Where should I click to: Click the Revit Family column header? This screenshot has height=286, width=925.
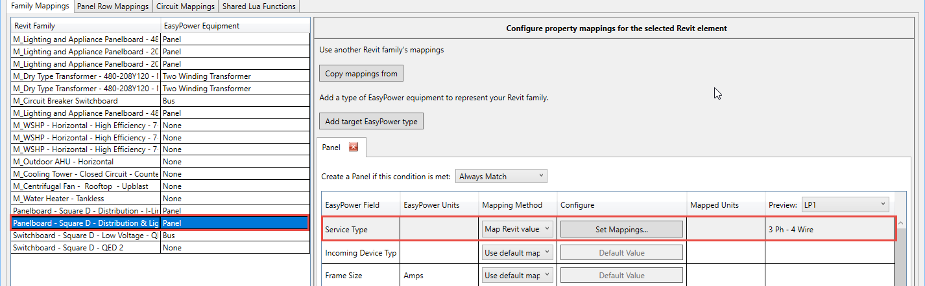[86, 26]
